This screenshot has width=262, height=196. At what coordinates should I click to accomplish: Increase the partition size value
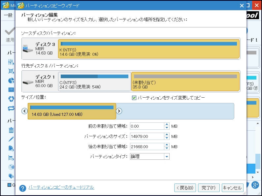167,135
